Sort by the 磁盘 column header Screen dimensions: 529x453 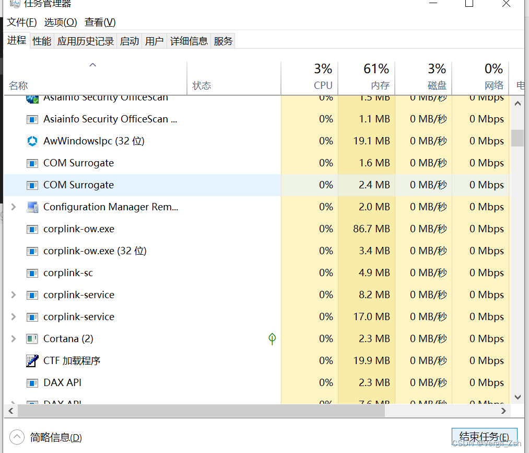[424, 78]
